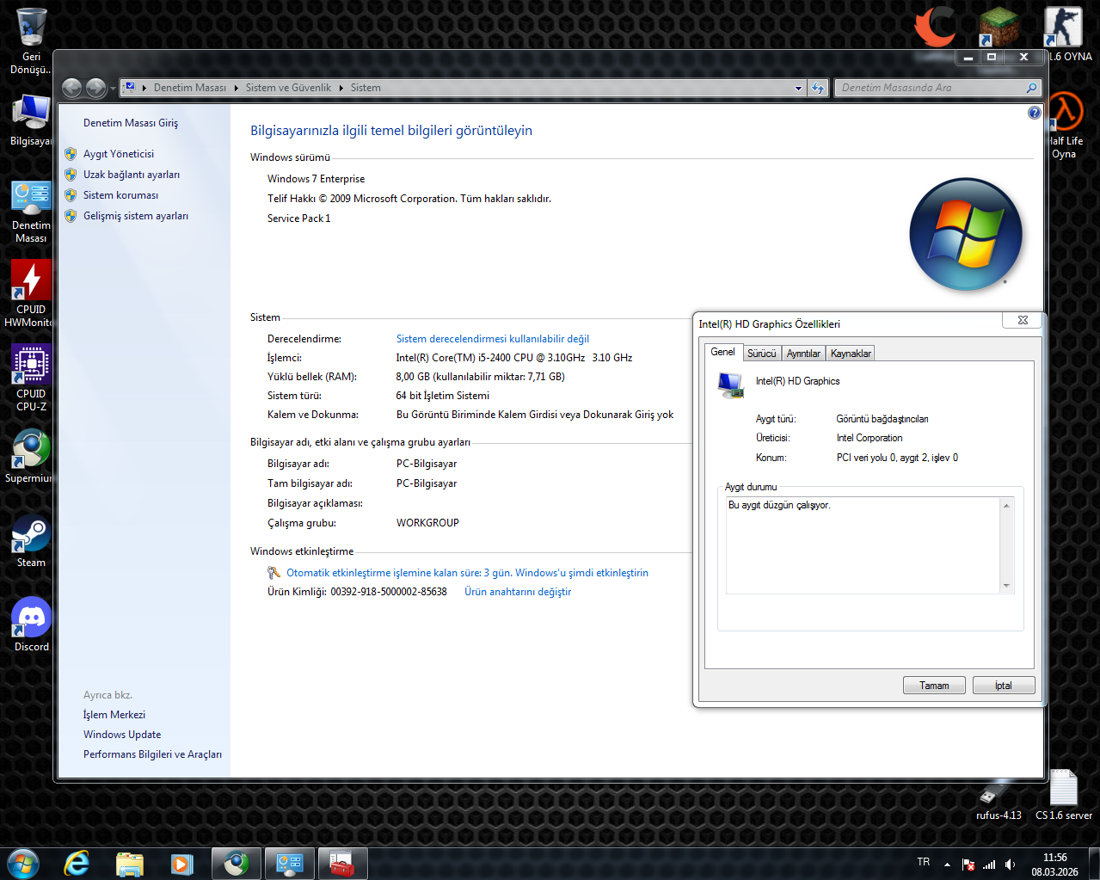This screenshot has height=880, width=1100.
Task: Launch CPUID CPU-Z desktop shortcut
Action: pos(31,378)
